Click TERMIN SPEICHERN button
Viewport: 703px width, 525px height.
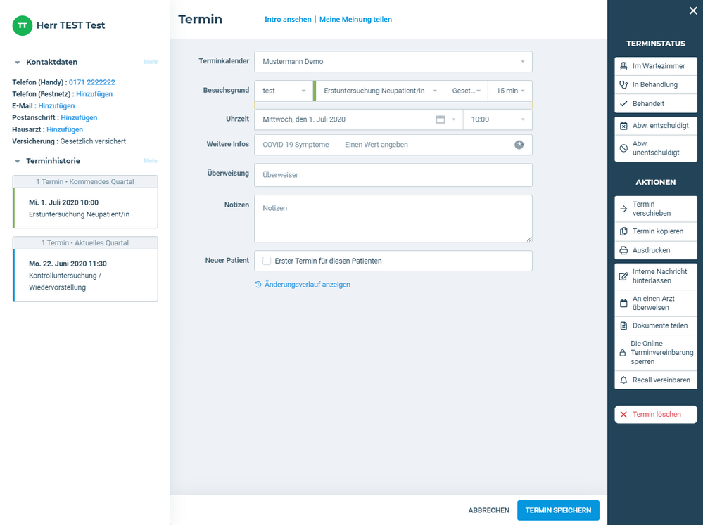tap(558, 510)
